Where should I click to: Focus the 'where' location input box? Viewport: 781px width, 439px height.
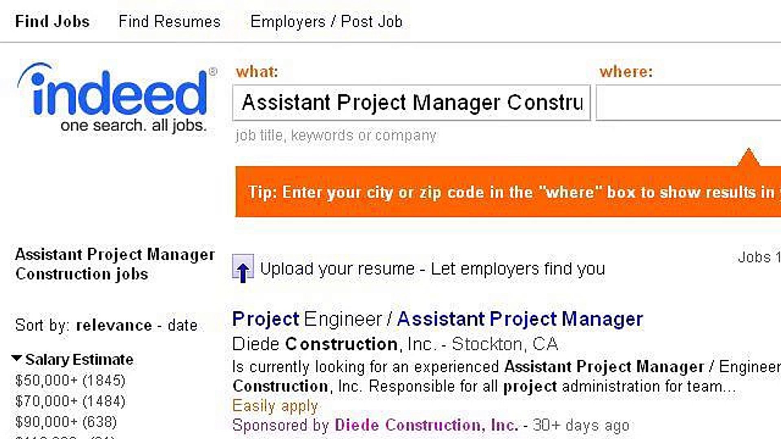click(687, 102)
